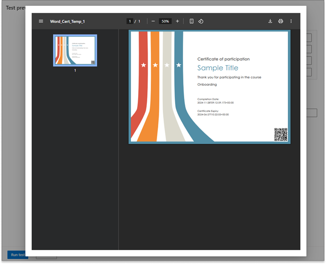Click the Certificate Expiry timestamp text
This screenshot has width=326, height=264.
[x=213, y=114]
